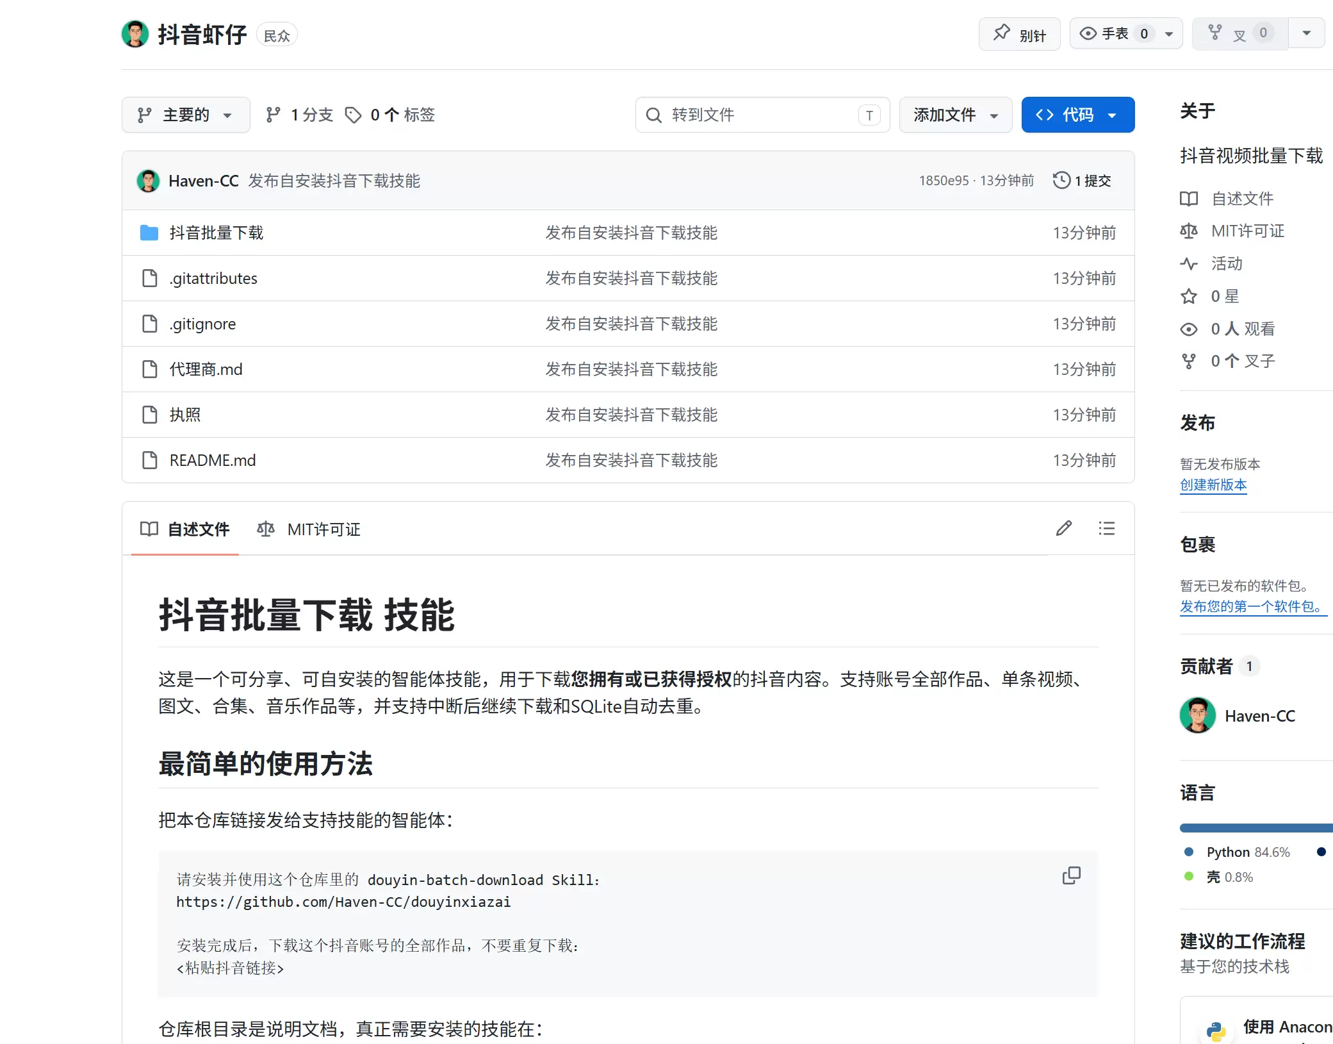Toggle the eye watch button 手表

1114,33
